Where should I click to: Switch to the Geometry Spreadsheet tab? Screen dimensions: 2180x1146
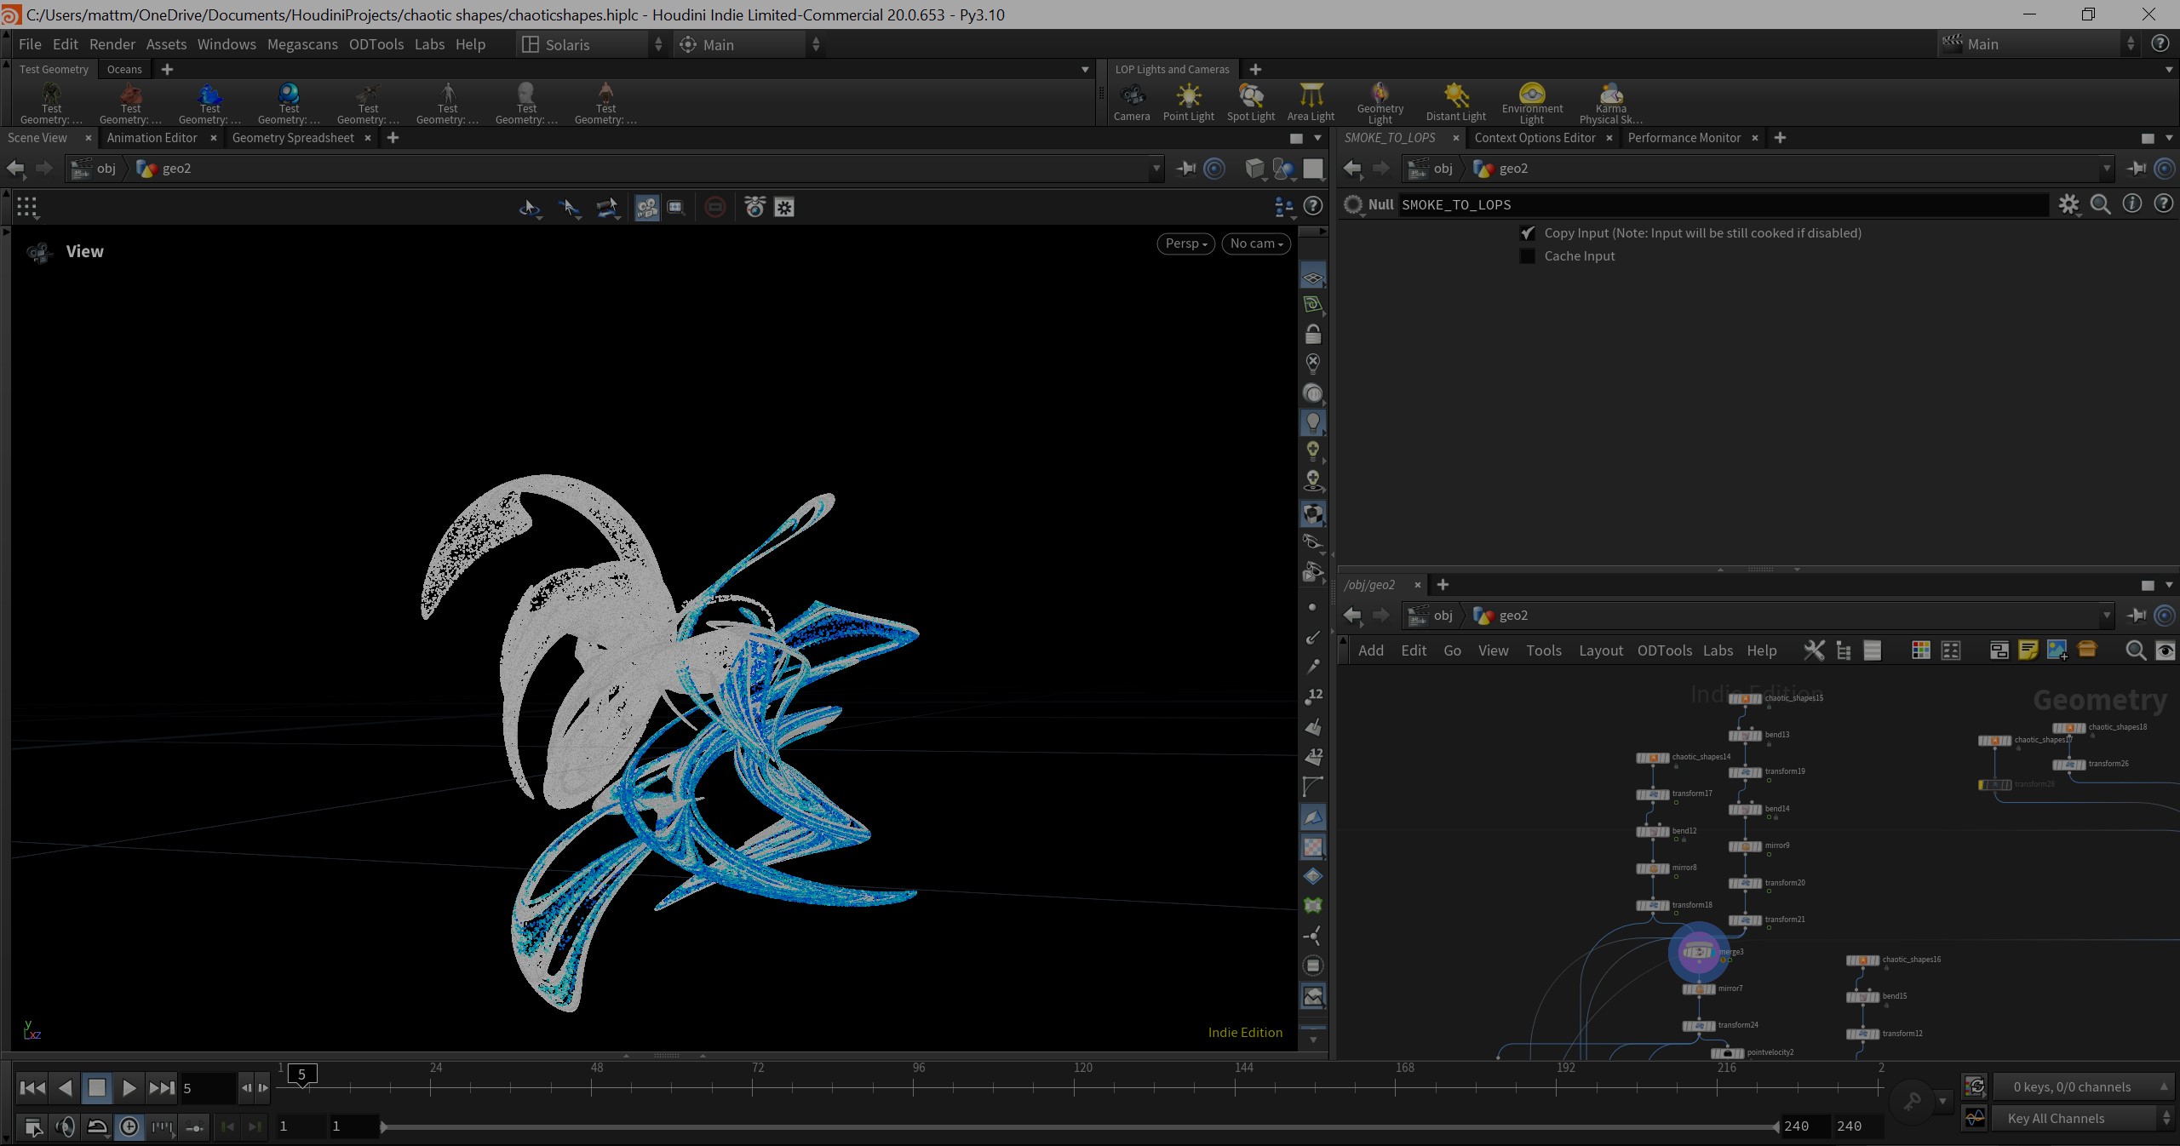pyautogui.click(x=293, y=138)
